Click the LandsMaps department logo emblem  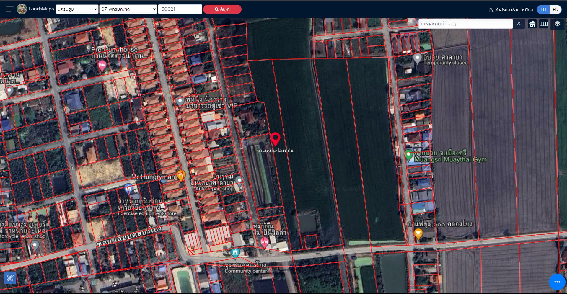tap(22, 9)
